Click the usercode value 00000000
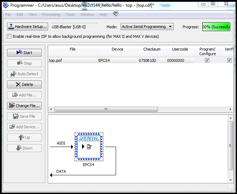The height and width of the screenshot is (194, 237). pos(175,60)
